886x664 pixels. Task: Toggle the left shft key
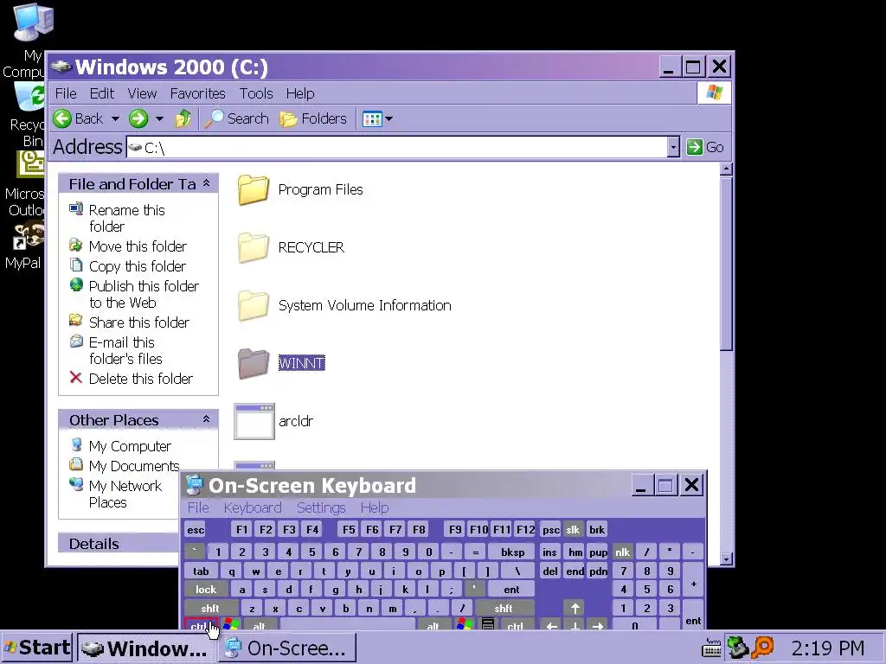209,608
